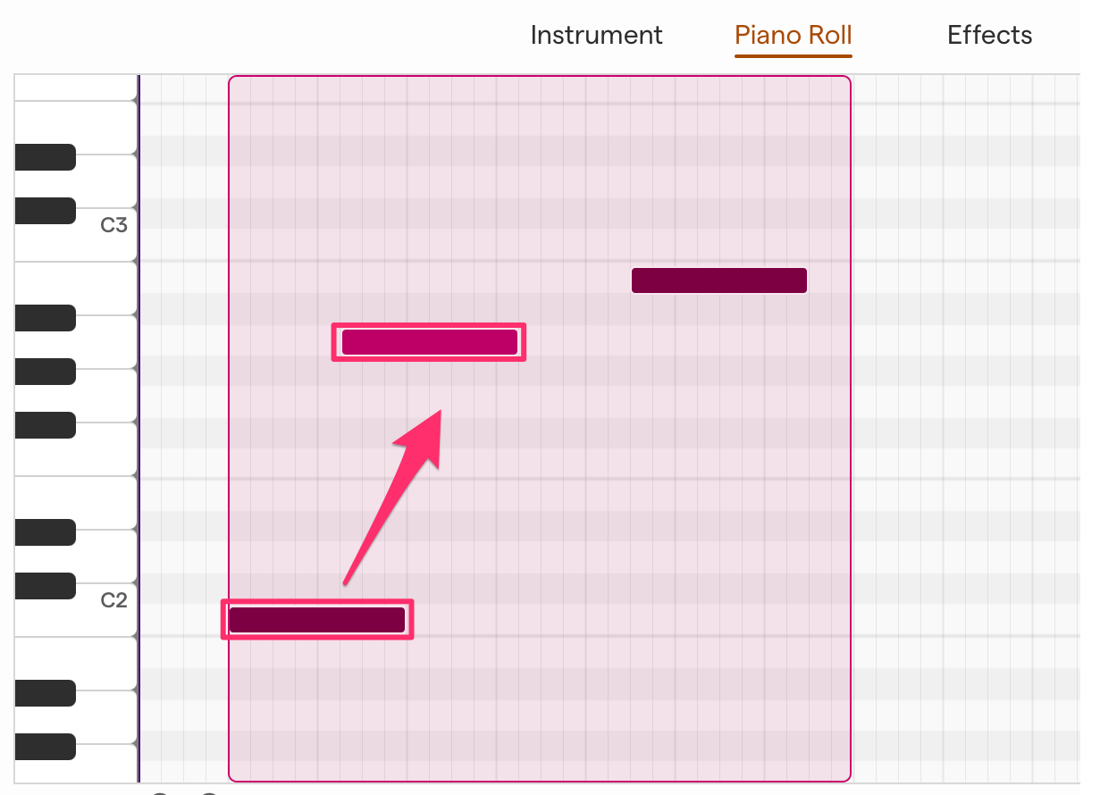This screenshot has height=795, width=1117.
Task: Open the Effects tab
Action: (989, 35)
